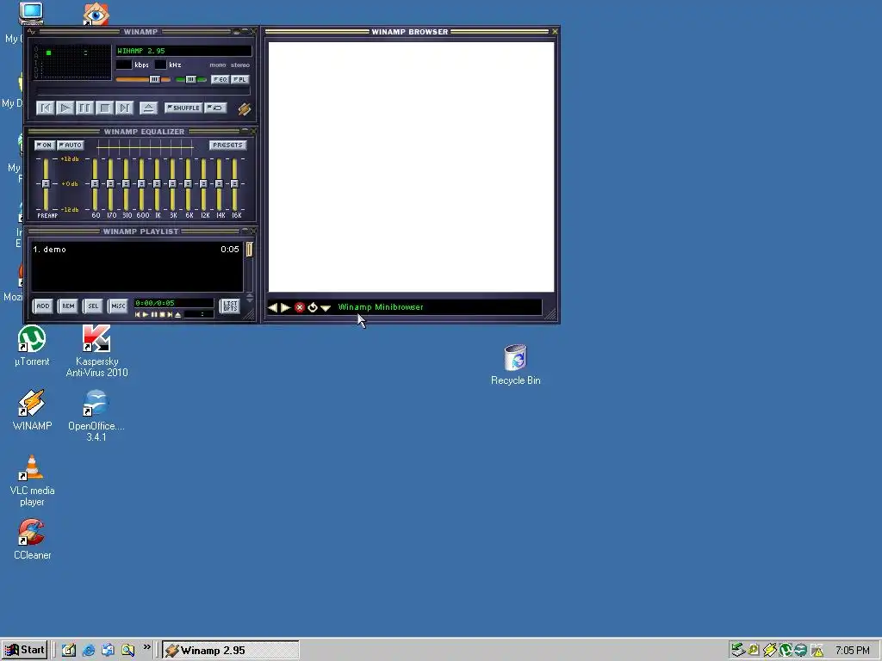Reload page in Winamp Minibrowser
Image resolution: width=882 pixels, height=661 pixels.
(x=313, y=307)
